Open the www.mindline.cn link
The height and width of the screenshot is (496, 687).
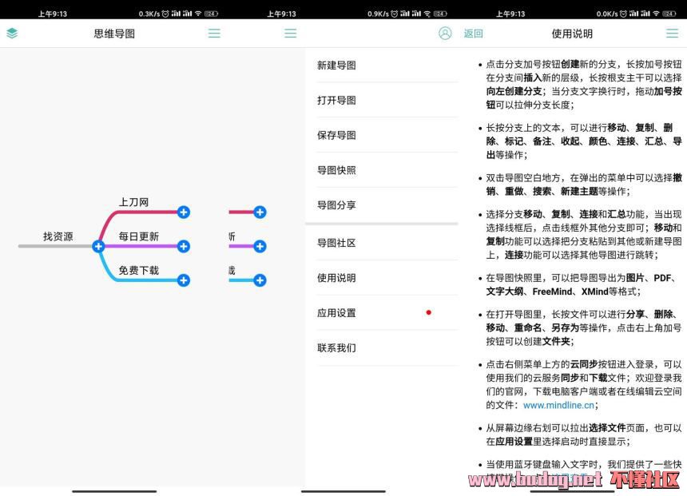coord(558,405)
